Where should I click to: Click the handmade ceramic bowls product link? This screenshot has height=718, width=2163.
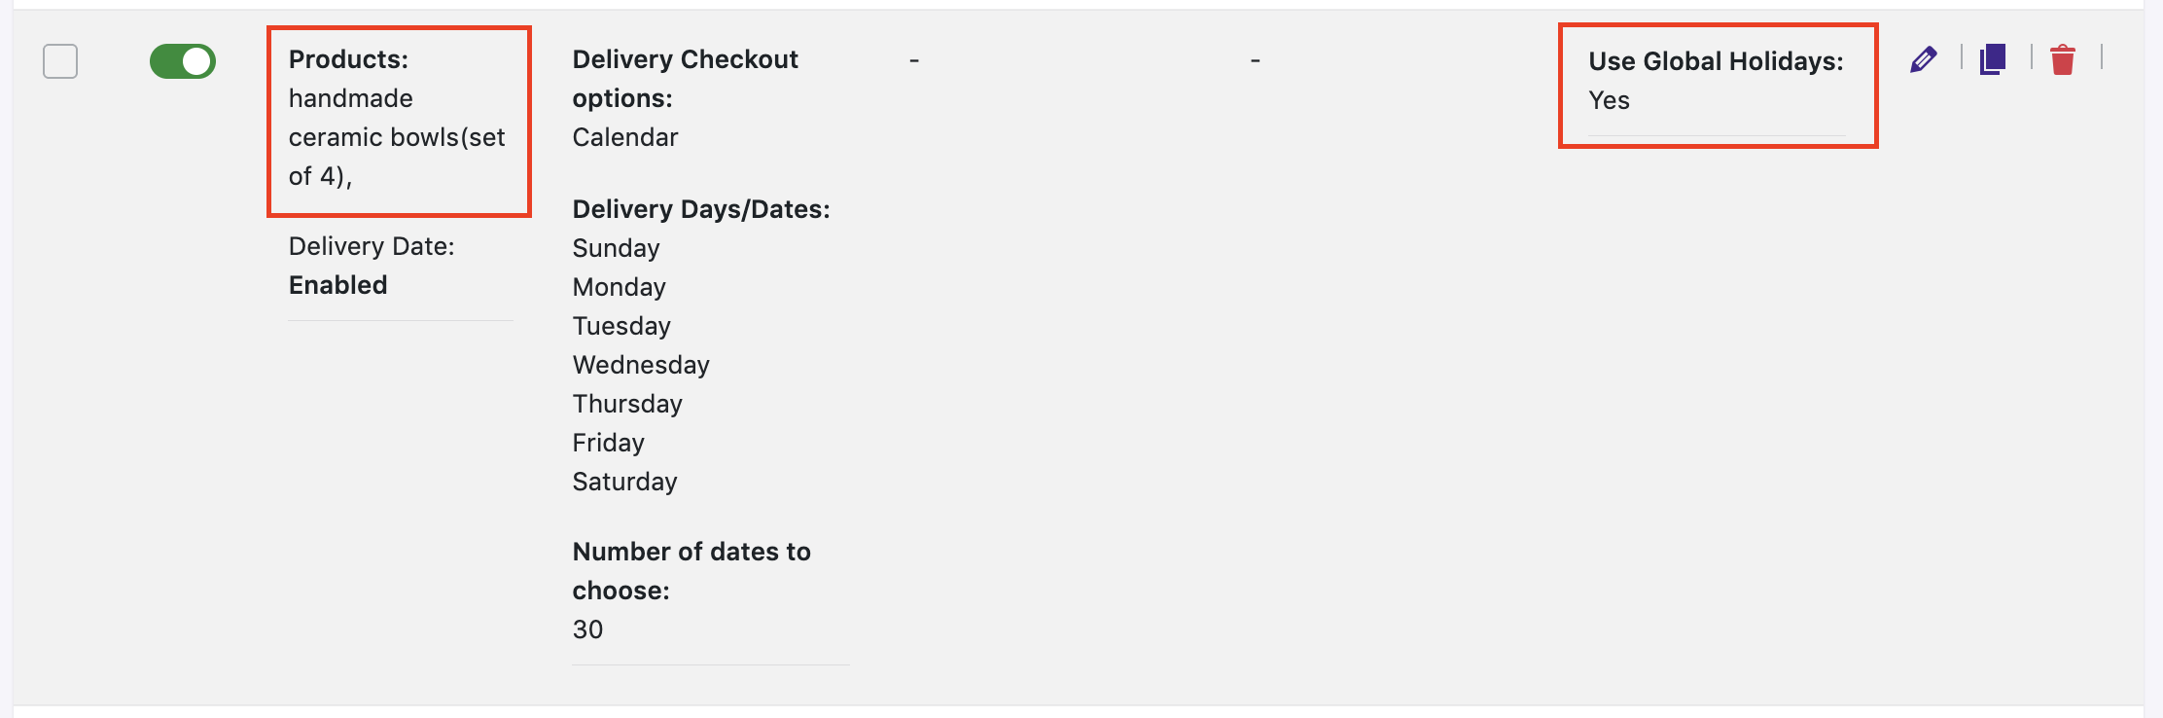[397, 136]
